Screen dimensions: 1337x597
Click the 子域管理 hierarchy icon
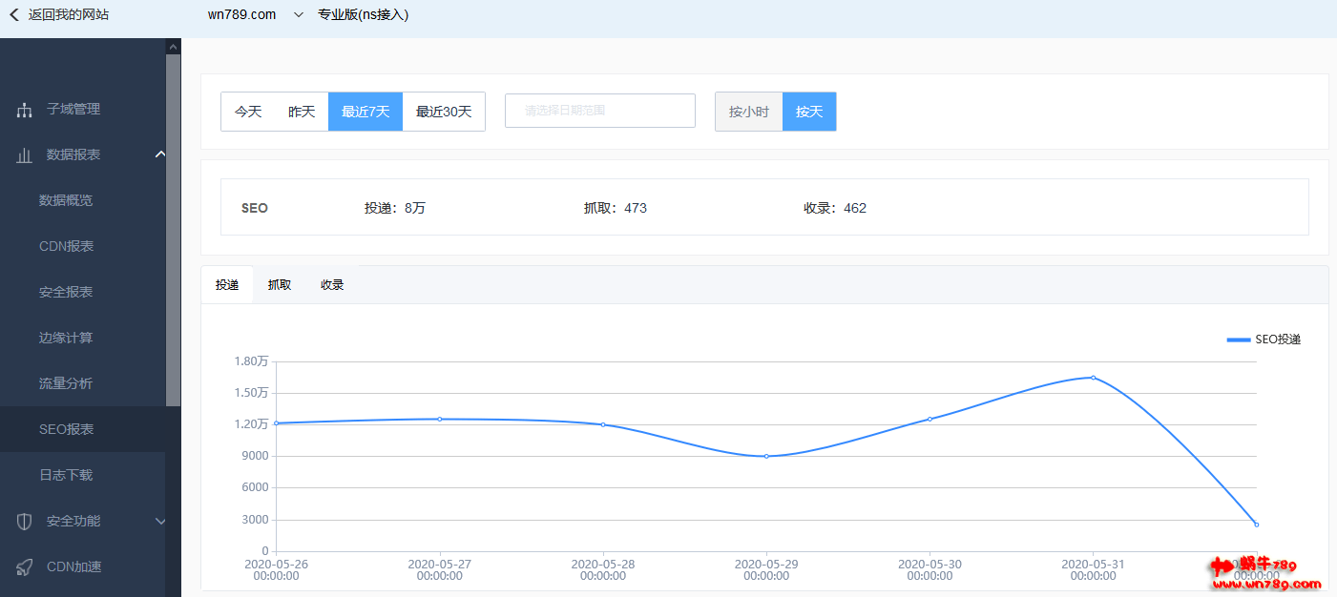tap(25, 110)
